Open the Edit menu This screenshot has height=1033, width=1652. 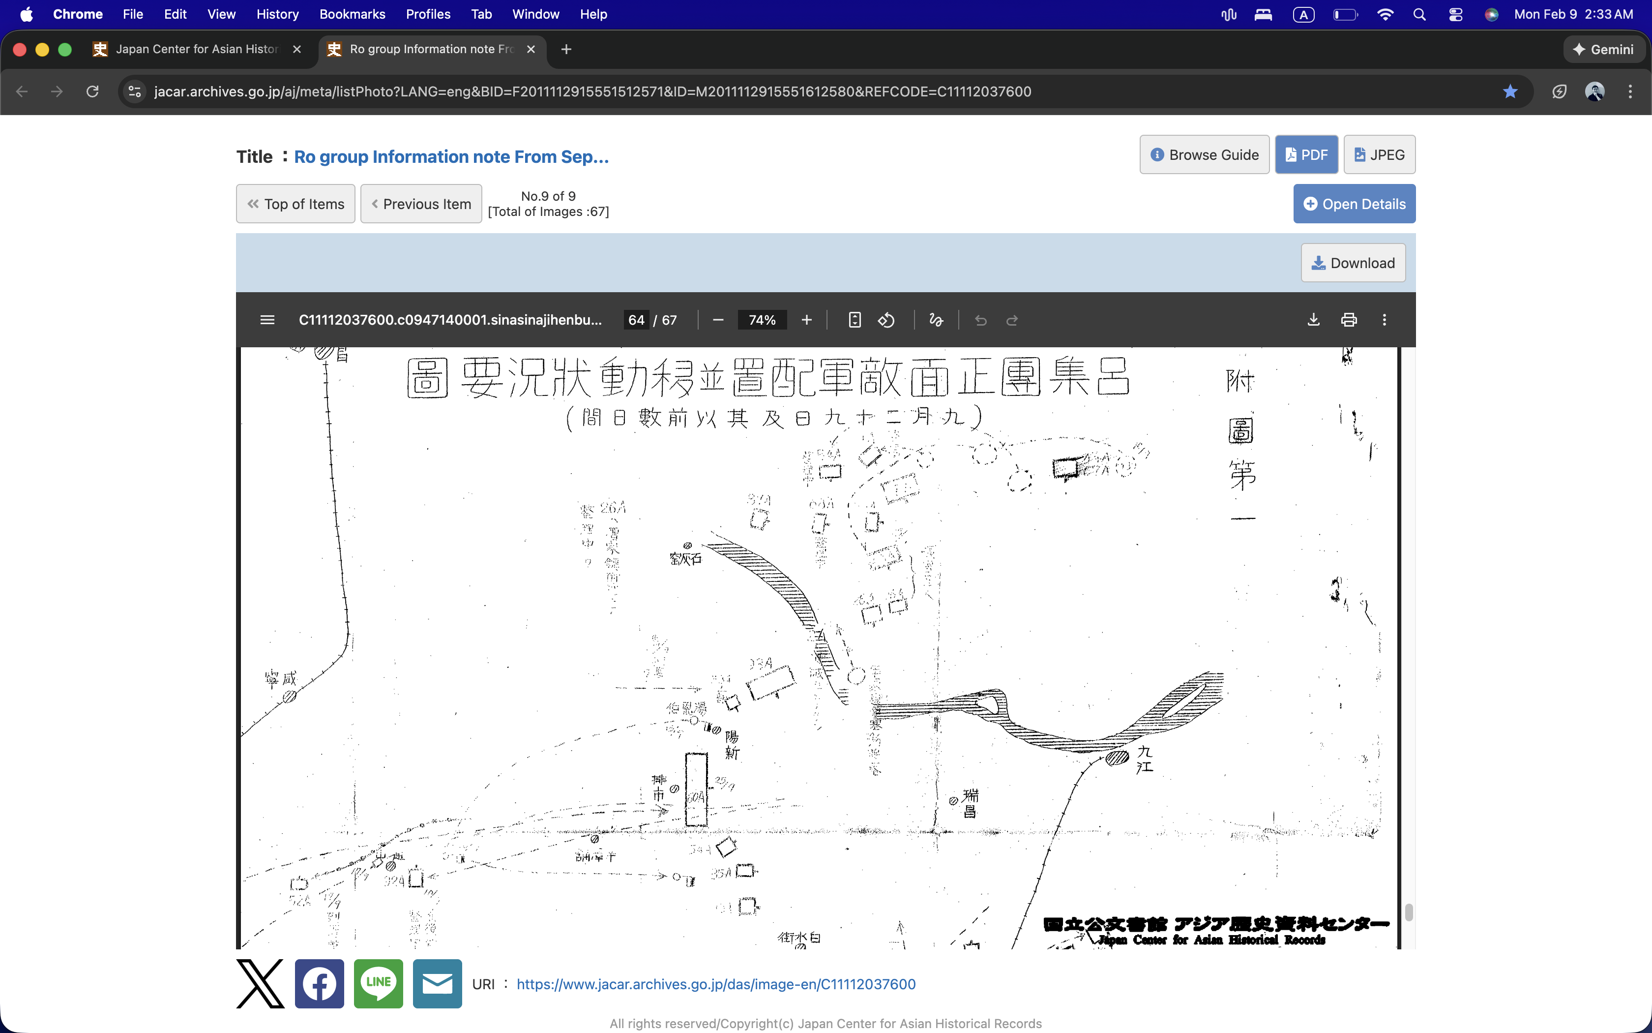[x=175, y=14]
